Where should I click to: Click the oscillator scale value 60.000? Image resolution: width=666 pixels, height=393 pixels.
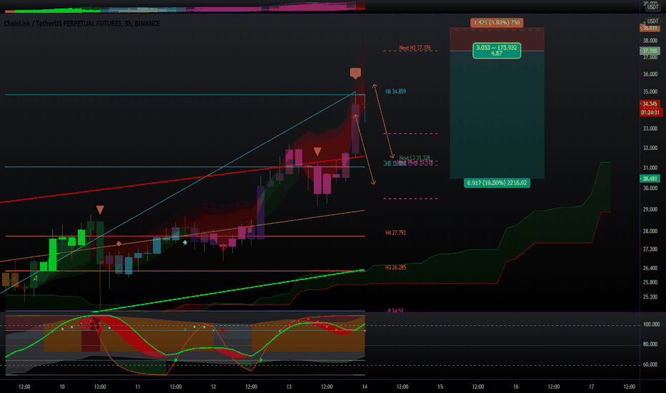click(651, 364)
